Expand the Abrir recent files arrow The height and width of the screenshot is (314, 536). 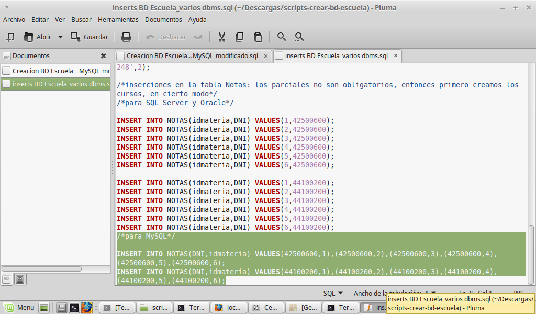(x=60, y=37)
